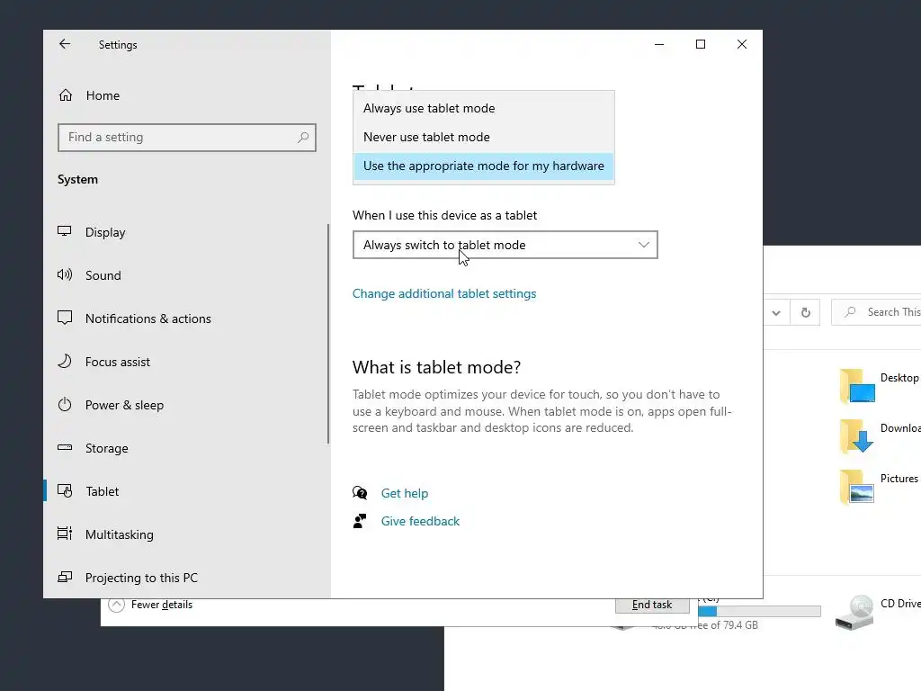
Task: Click the Tablet touch icon
Action: tap(65, 490)
